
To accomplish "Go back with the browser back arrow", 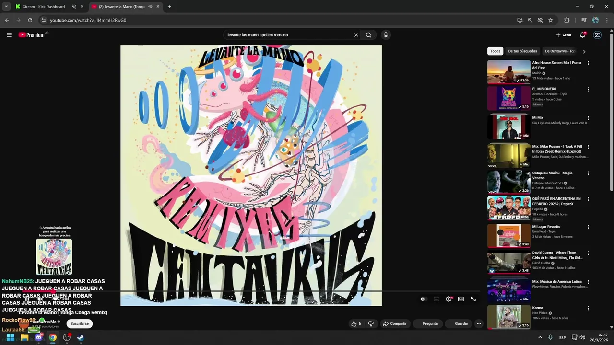I will click(x=7, y=20).
